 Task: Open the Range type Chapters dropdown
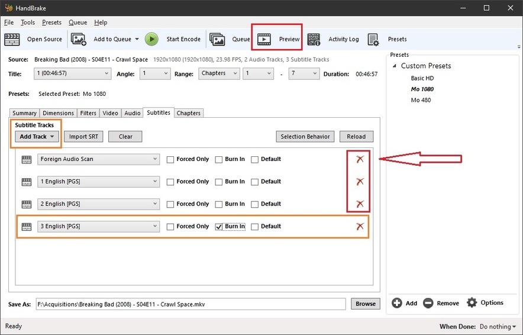click(x=219, y=73)
